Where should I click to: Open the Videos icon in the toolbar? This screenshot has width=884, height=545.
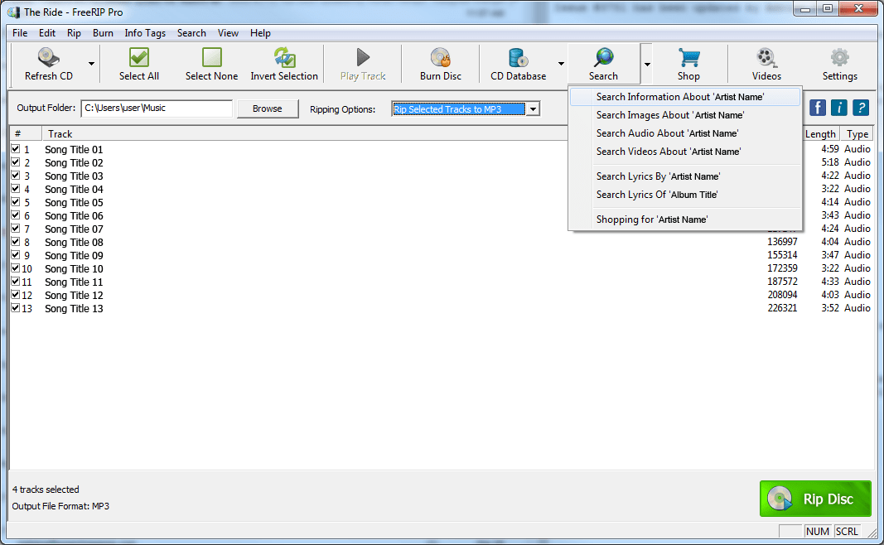766,63
